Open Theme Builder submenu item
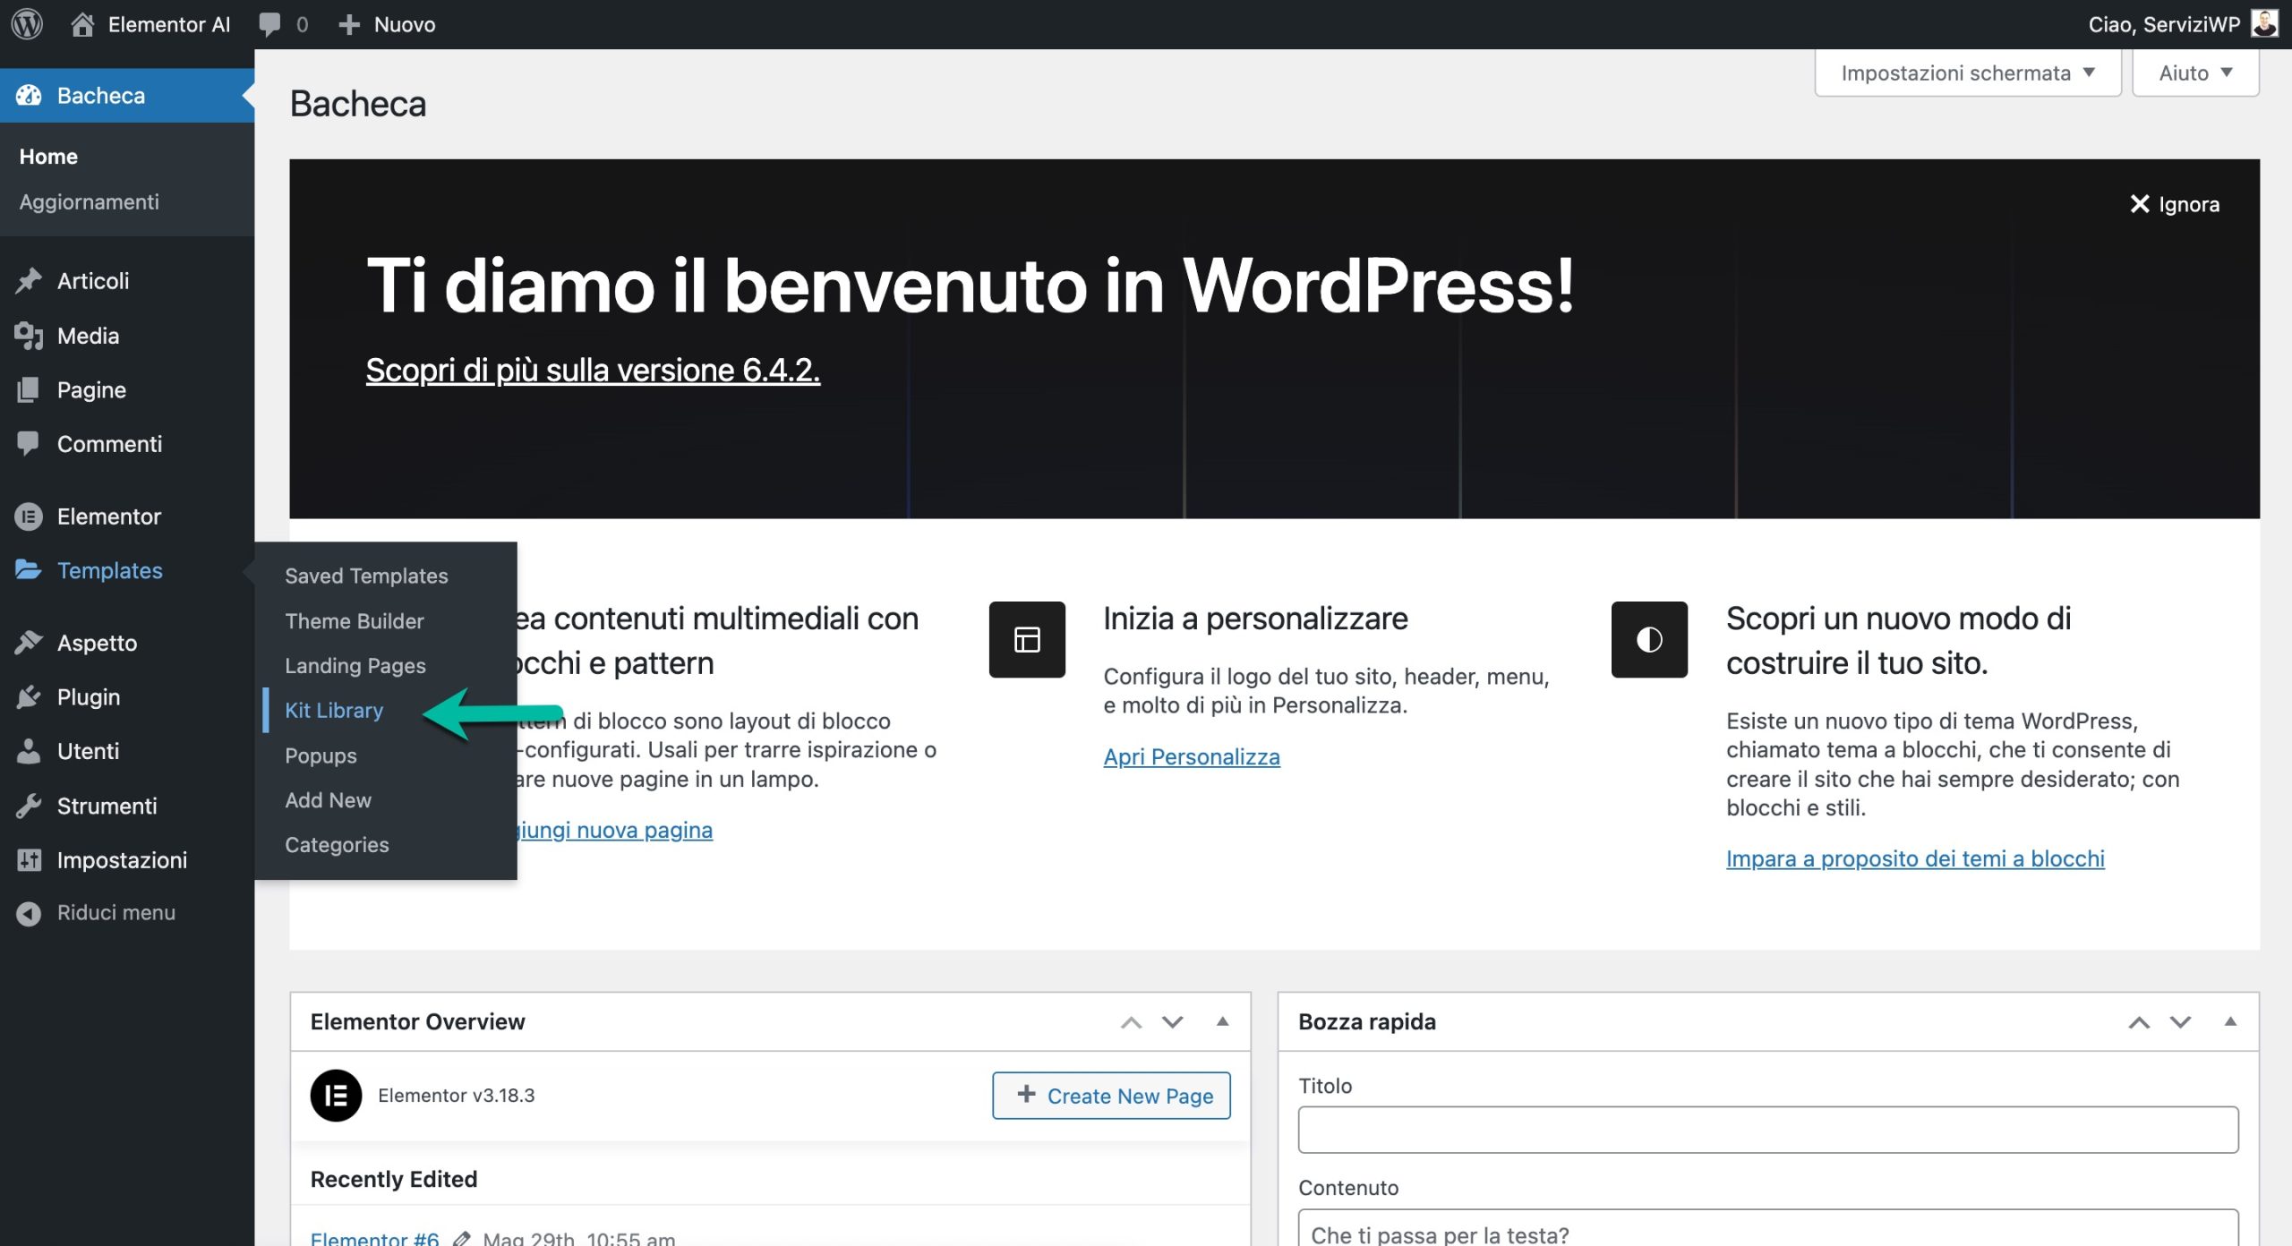This screenshot has height=1246, width=2292. (x=354, y=620)
